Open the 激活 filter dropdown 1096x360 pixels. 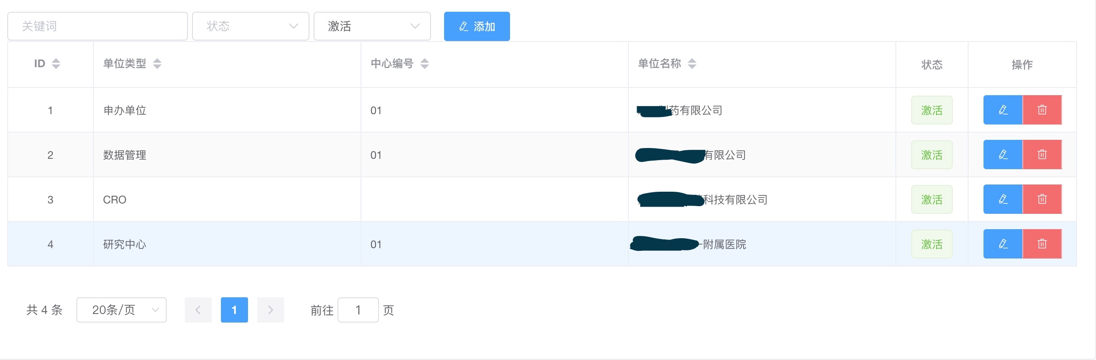pos(372,26)
